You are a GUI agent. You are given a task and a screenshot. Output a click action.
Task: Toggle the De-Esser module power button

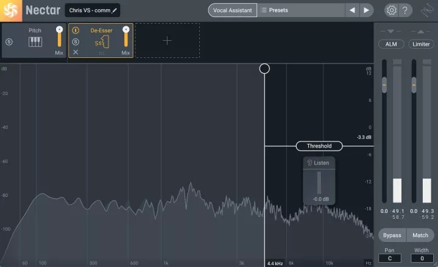coord(76,30)
